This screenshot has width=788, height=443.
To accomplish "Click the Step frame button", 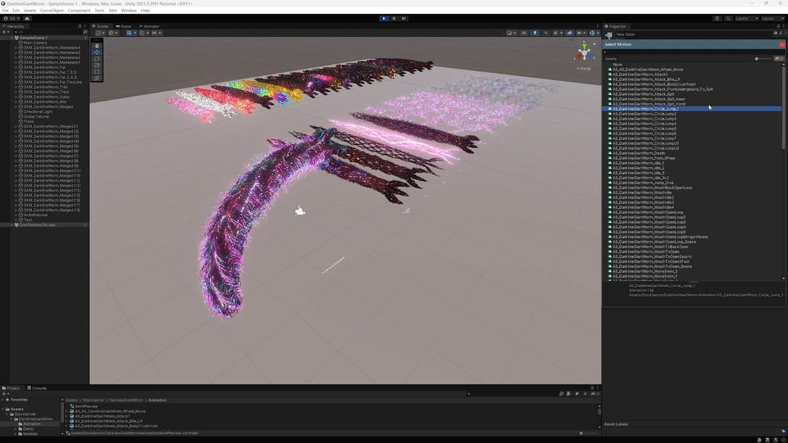I will 404,18.
